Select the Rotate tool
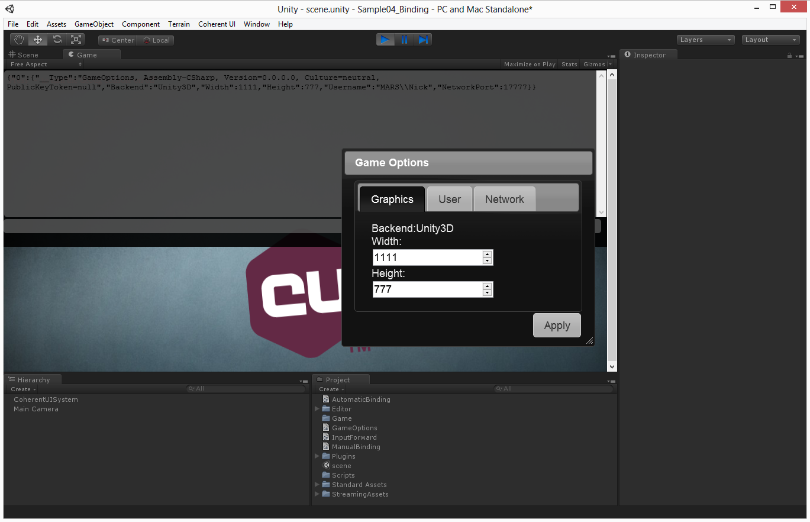Screen dimensions: 810x522 pyautogui.click(x=57, y=40)
